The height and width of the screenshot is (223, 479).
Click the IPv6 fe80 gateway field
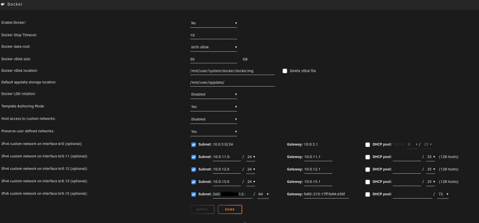tap(326, 194)
